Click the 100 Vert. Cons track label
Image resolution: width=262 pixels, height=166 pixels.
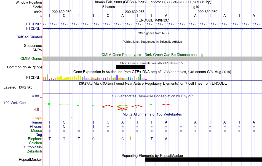pos(15,103)
